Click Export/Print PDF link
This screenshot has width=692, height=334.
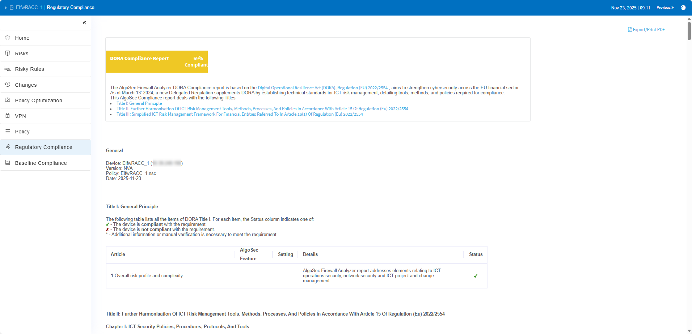click(x=646, y=30)
